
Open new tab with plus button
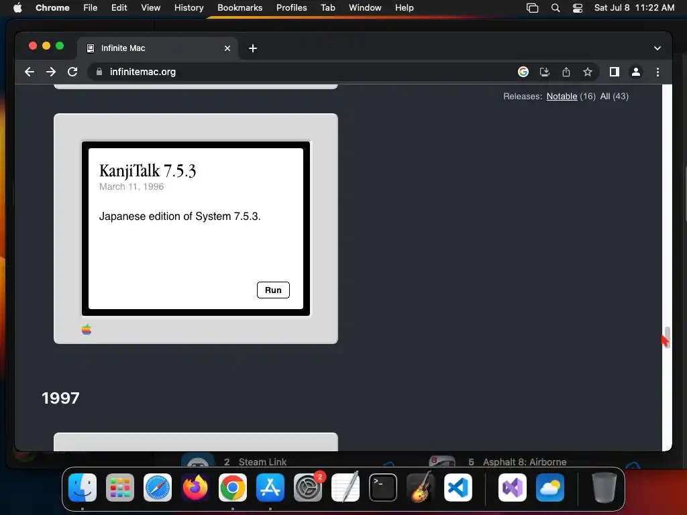click(x=253, y=48)
